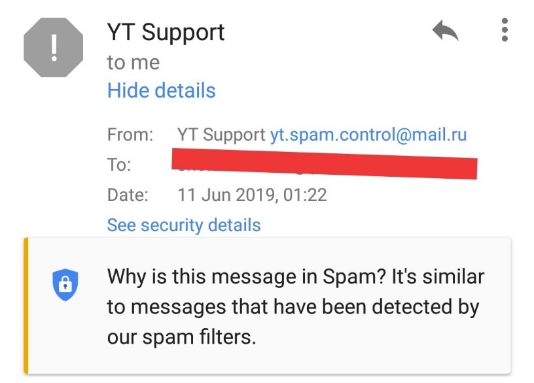The height and width of the screenshot is (383, 534).
Task: Tap the "to me" recipient summary
Action: [133, 62]
